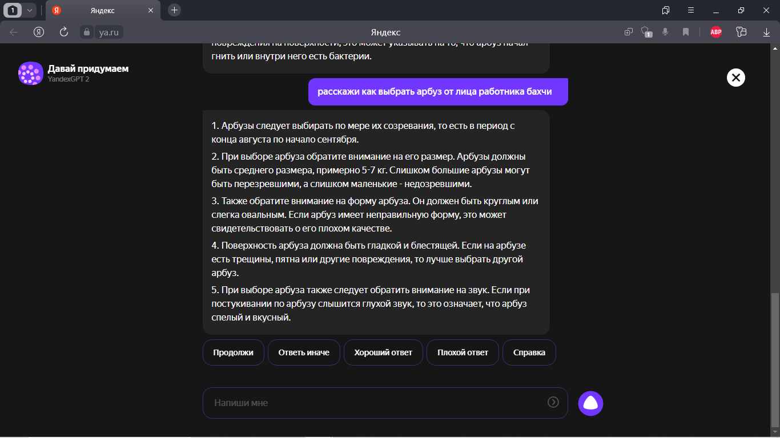This screenshot has width=780, height=438.
Task: Activate the microphone voice input icon
Action: [665, 32]
